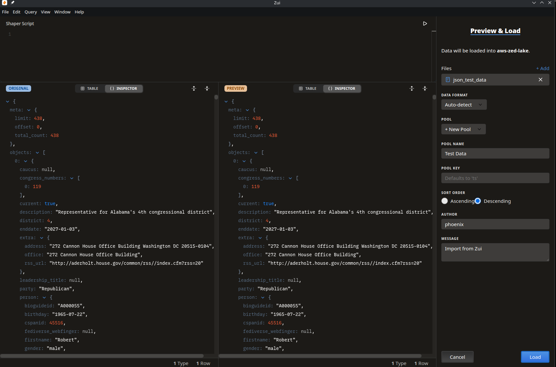Select Ascending sort order
The image size is (556, 367).
445,201
